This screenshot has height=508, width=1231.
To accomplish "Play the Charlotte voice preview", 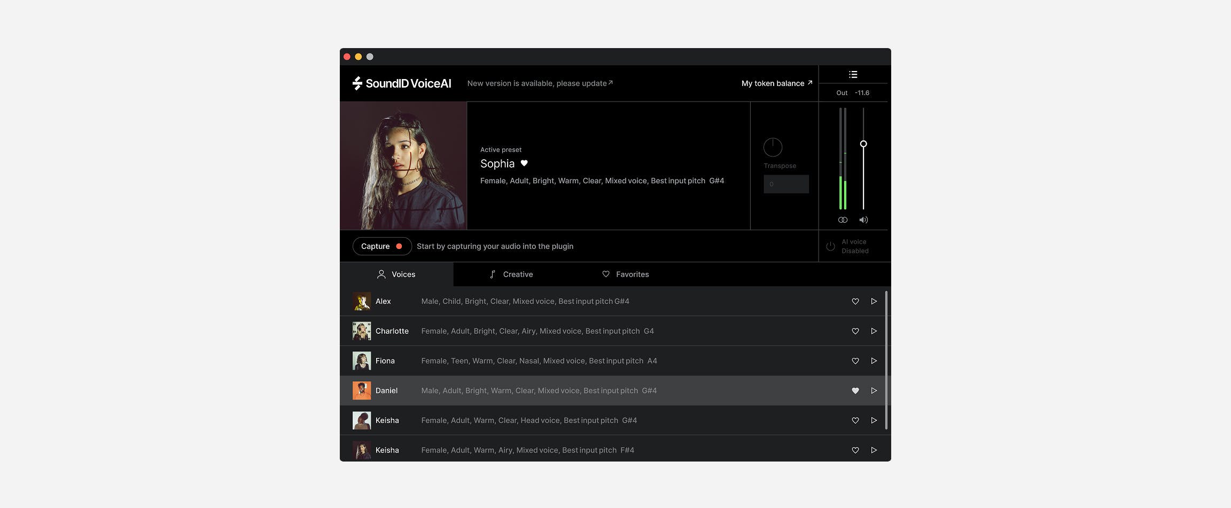I will click(x=874, y=331).
